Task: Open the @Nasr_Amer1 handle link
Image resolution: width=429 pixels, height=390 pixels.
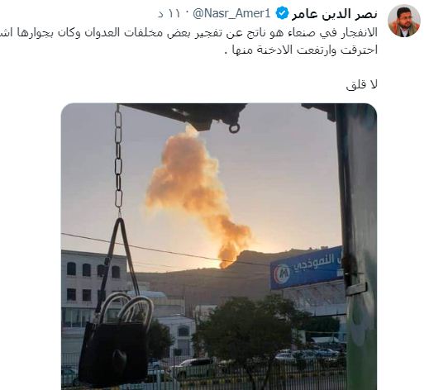Action: pos(232,13)
